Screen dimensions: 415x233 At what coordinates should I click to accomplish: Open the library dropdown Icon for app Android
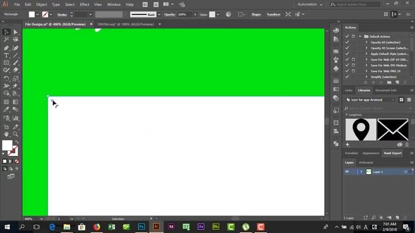click(x=370, y=100)
